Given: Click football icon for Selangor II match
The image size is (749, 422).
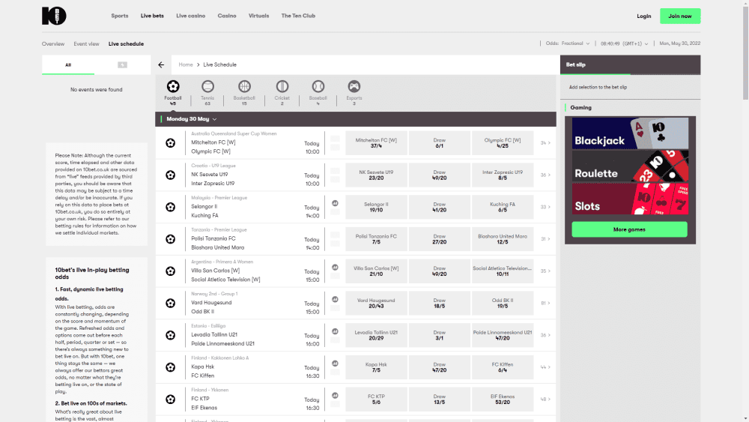Looking at the screenshot, I should coord(171,207).
